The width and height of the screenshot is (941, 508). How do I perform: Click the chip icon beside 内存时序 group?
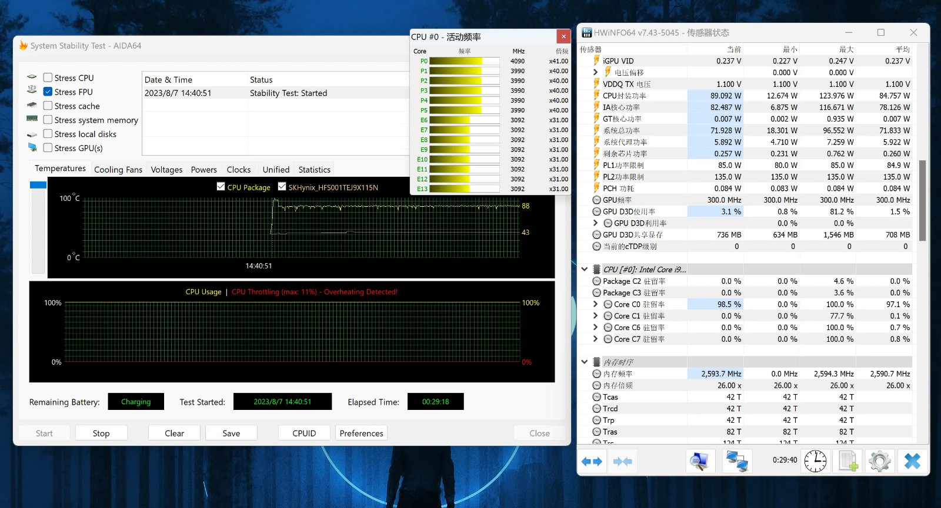pyautogui.click(x=596, y=362)
